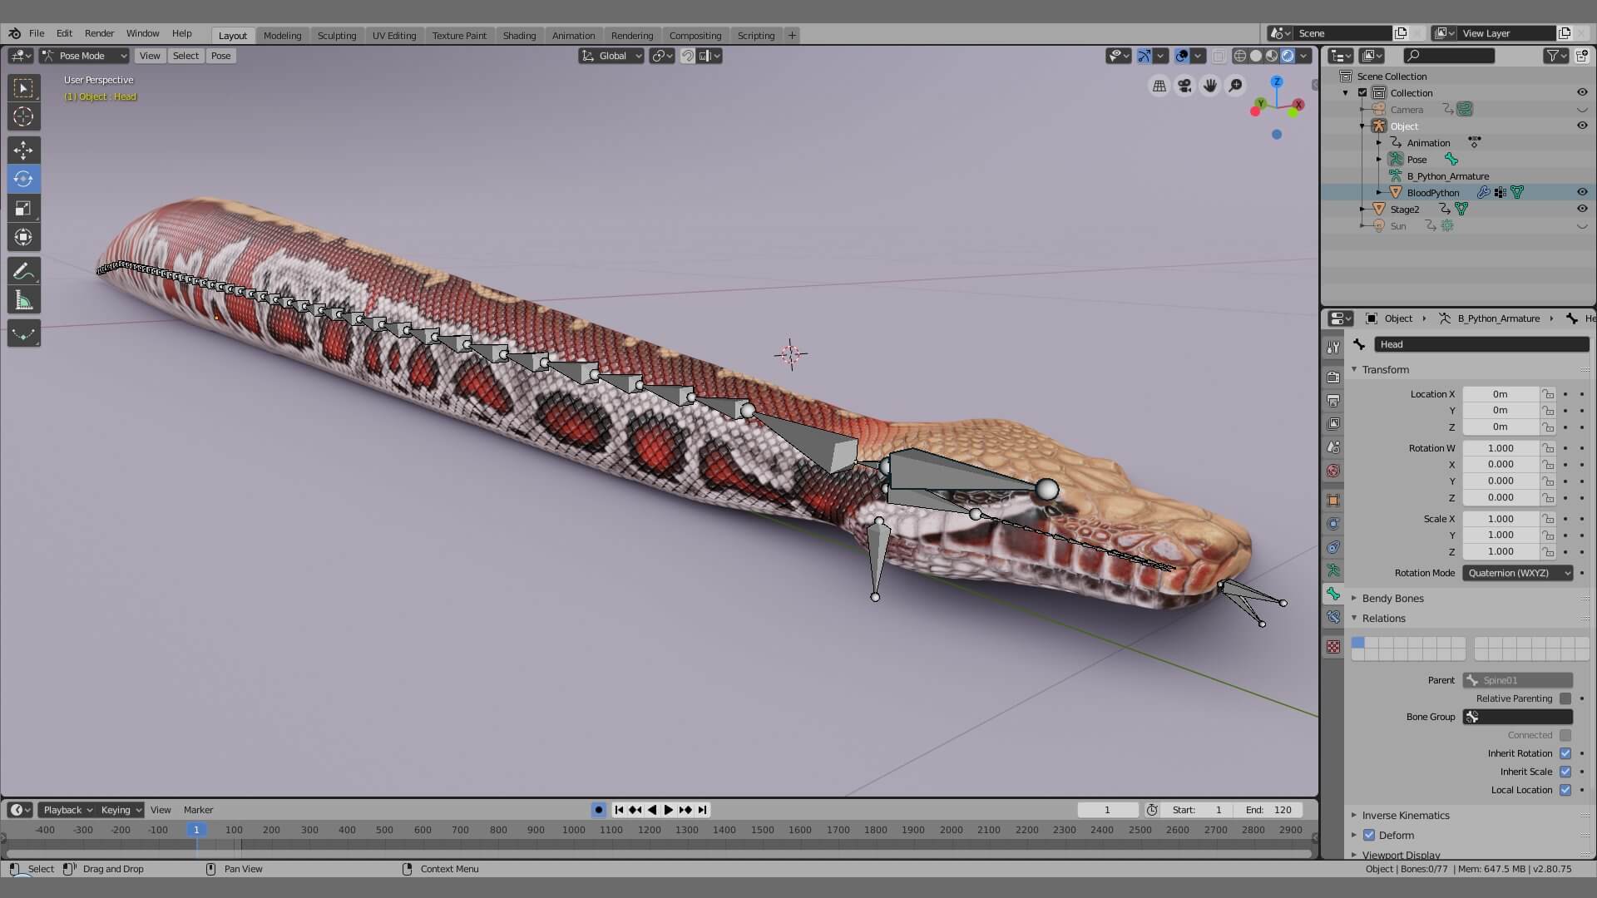Image resolution: width=1597 pixels, height=898 pixels.
Task: Switch to the Scripting workspace tab
Action: coord(755,35)
